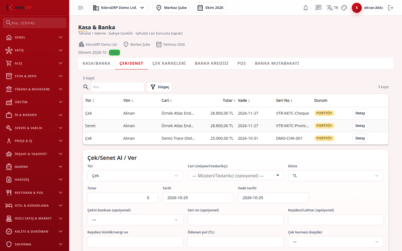The height and width of the screenshot is (251, 402).
Task: Switch to ÇEK KARNELERİ tab
Action: click(x=169, y=64)
